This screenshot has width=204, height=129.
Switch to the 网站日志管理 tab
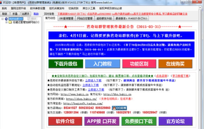click(x=85, y=18)
